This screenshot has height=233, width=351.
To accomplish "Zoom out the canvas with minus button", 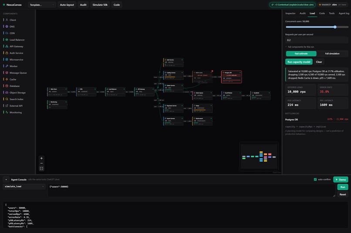I will [x=41, y=164].
